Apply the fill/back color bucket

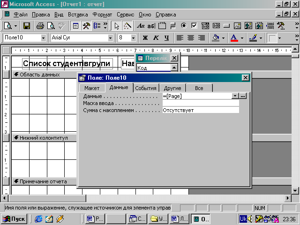(216, 38)
